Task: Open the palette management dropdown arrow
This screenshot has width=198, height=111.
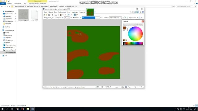Action: coord(128,40)
